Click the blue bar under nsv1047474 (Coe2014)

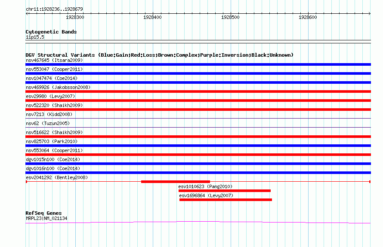pos(198,82)
